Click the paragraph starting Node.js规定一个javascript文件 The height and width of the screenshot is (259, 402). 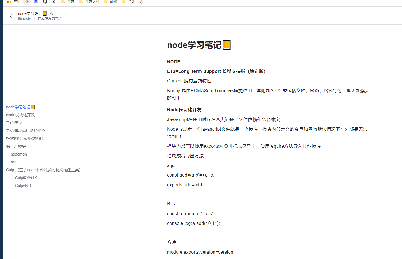coord(267,133)
